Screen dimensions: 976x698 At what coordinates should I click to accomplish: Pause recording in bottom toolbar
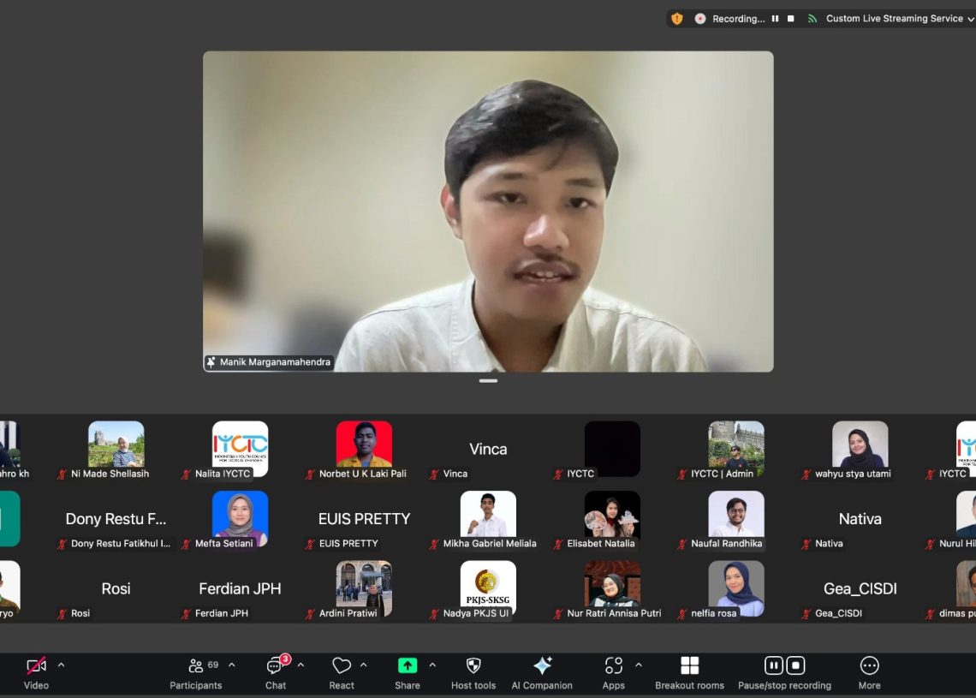coord(773,665)
